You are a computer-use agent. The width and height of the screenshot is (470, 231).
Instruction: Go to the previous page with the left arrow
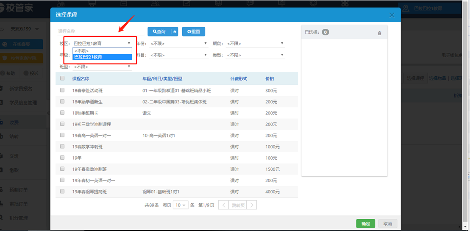click(223, 205)
